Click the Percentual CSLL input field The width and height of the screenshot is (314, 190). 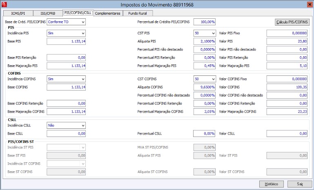click(204, 133)
